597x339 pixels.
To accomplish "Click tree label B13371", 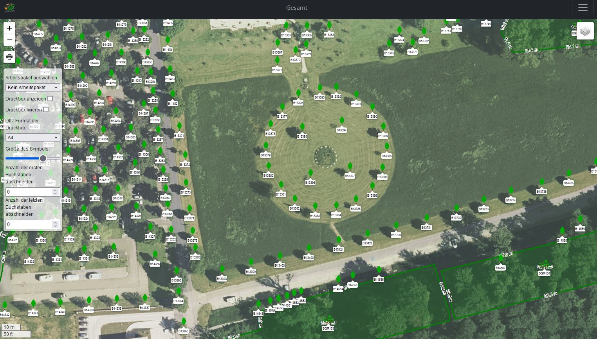I will [277, 70].
